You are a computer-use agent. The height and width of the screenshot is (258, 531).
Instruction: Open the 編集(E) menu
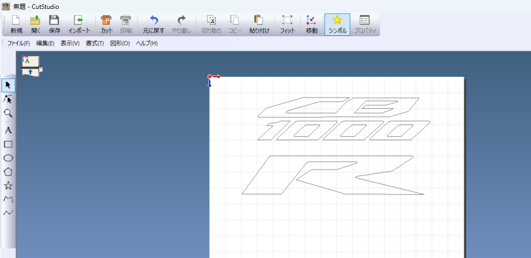point(45,44)
